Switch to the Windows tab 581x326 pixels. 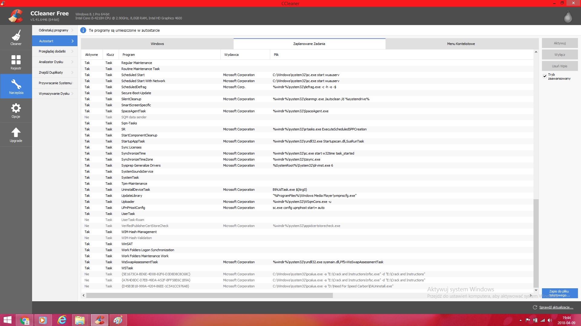pyautogui.click(x=157, y=44)
